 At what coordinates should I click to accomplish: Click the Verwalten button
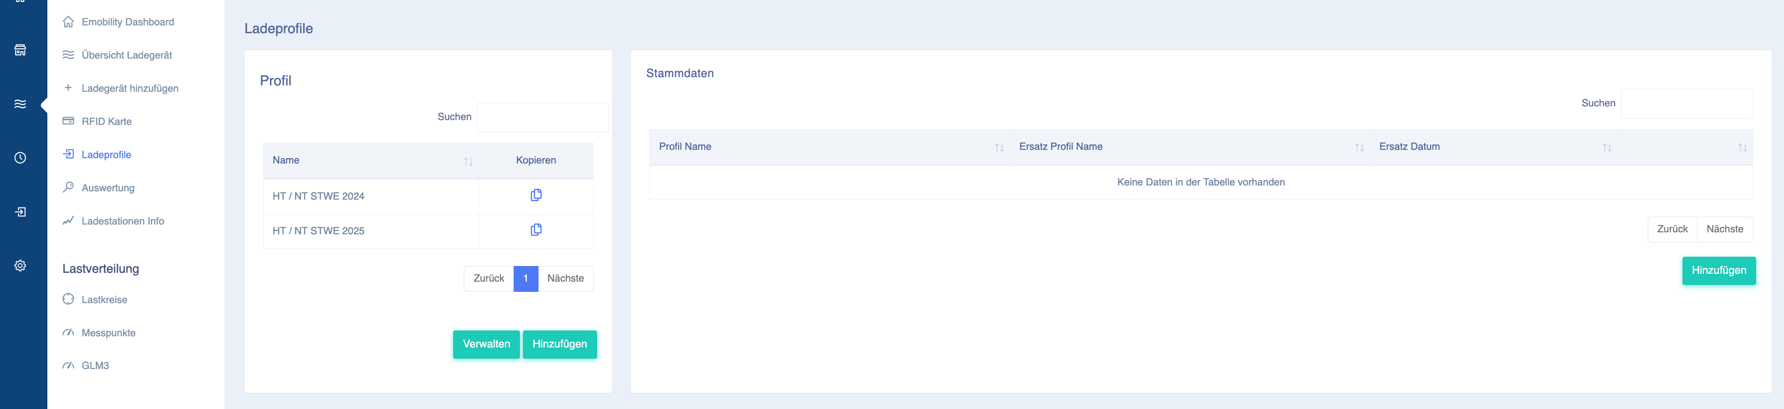pos(486,344)
